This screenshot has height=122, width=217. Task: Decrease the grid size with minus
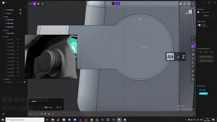tap(199, 16)
